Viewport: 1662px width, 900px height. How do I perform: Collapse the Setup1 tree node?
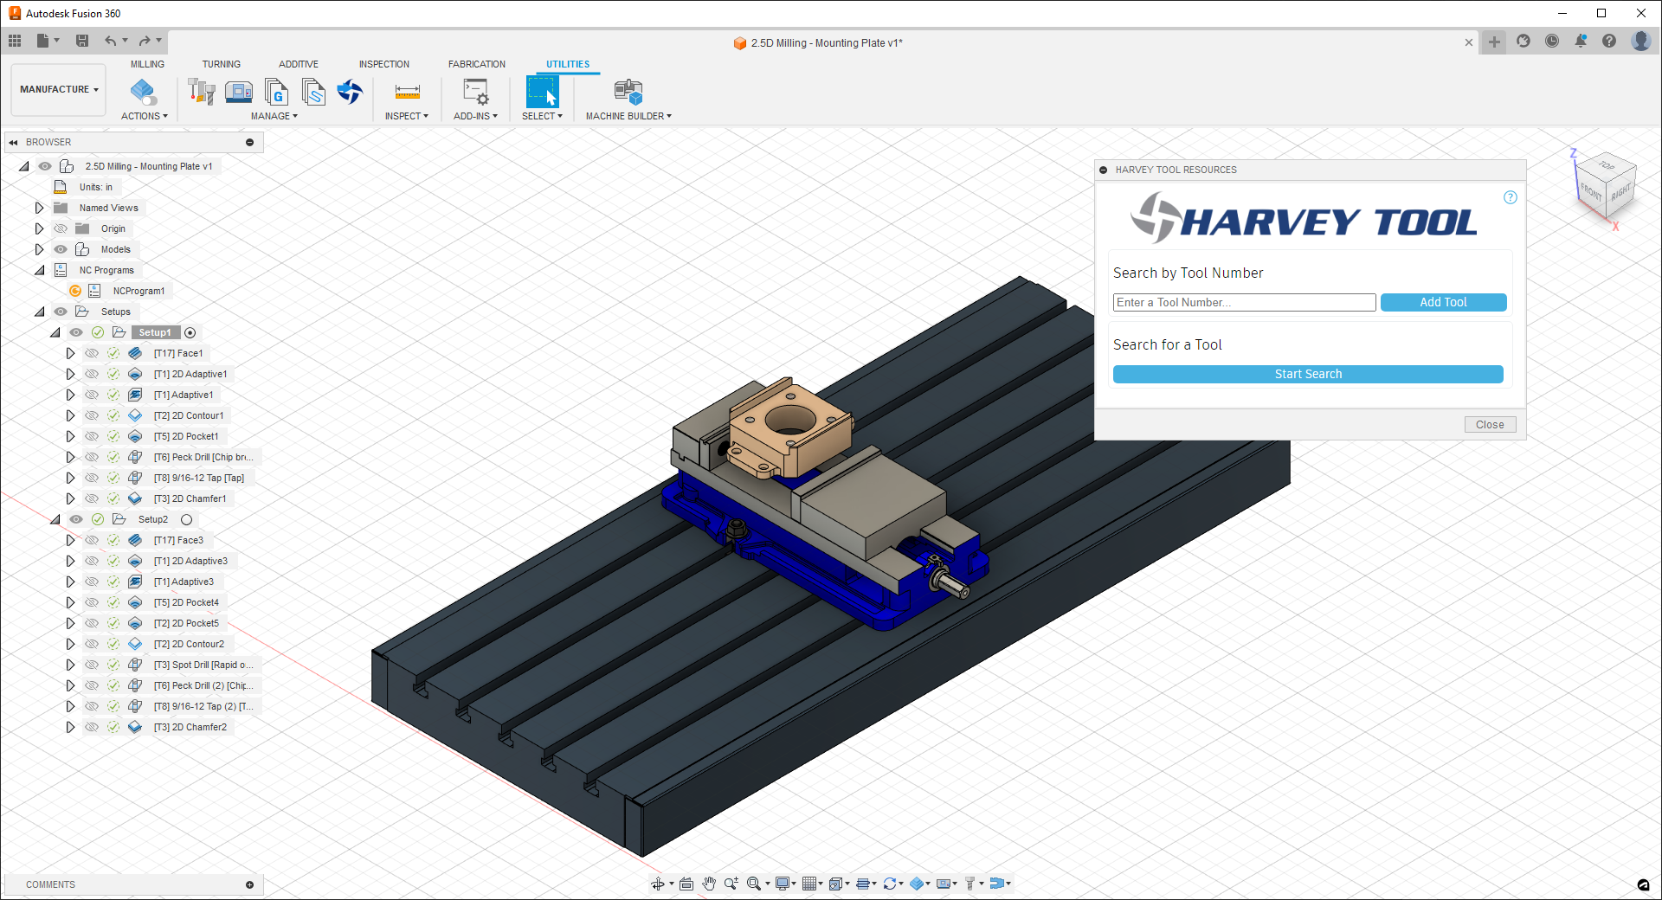[55, 332]
